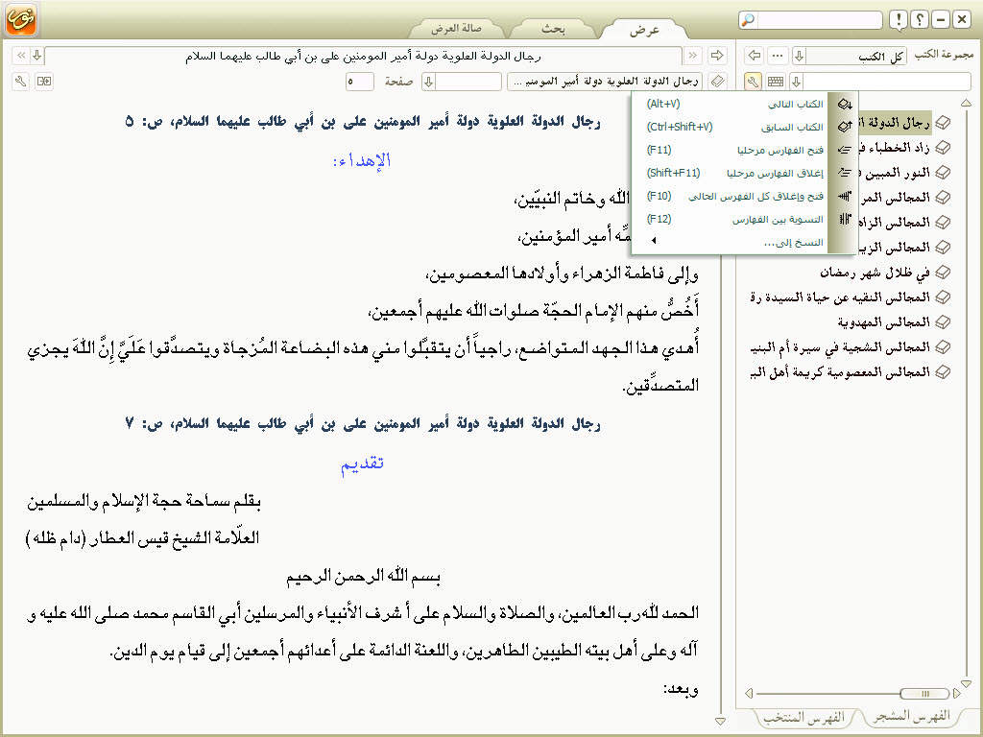The width and height of the screenshot is (983, 737).
Task: Click the wrench icon at far left toolbar
Action: tap(20, 83)
